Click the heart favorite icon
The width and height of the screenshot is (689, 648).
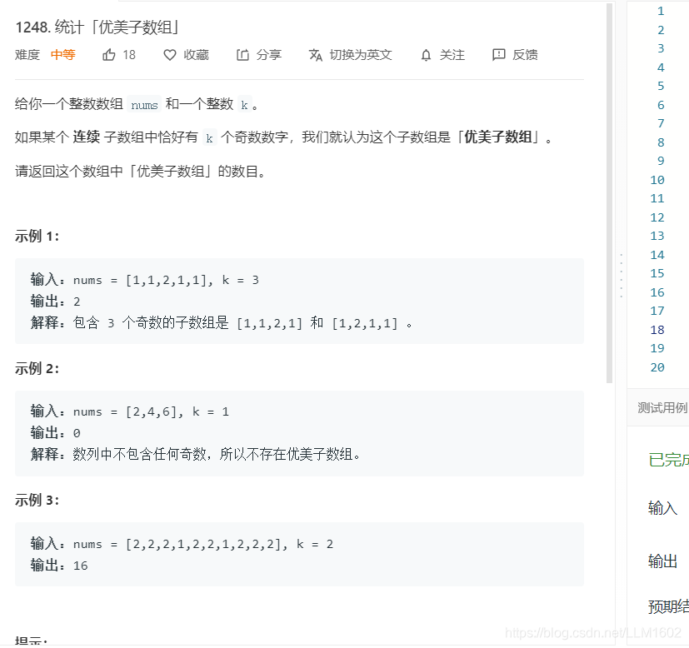[x=170, y=55]
